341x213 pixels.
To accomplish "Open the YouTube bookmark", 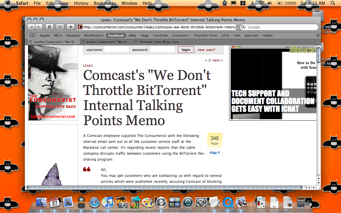I will point(160,35).
